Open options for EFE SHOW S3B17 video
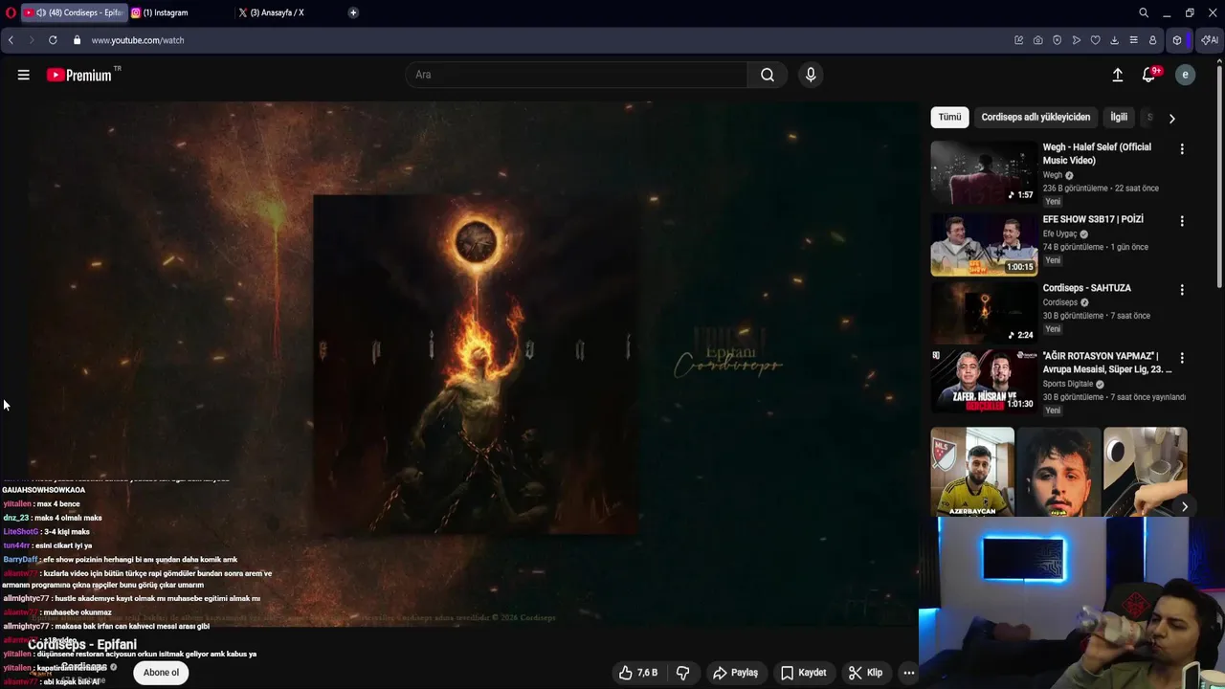This screenshot has width=1225, height=689. (1182, 221)
